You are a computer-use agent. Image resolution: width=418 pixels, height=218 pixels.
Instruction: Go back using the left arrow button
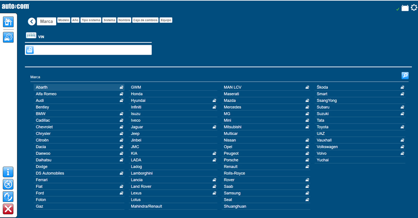pos(32,21)
